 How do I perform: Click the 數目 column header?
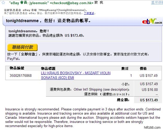[x=125, y=68]
